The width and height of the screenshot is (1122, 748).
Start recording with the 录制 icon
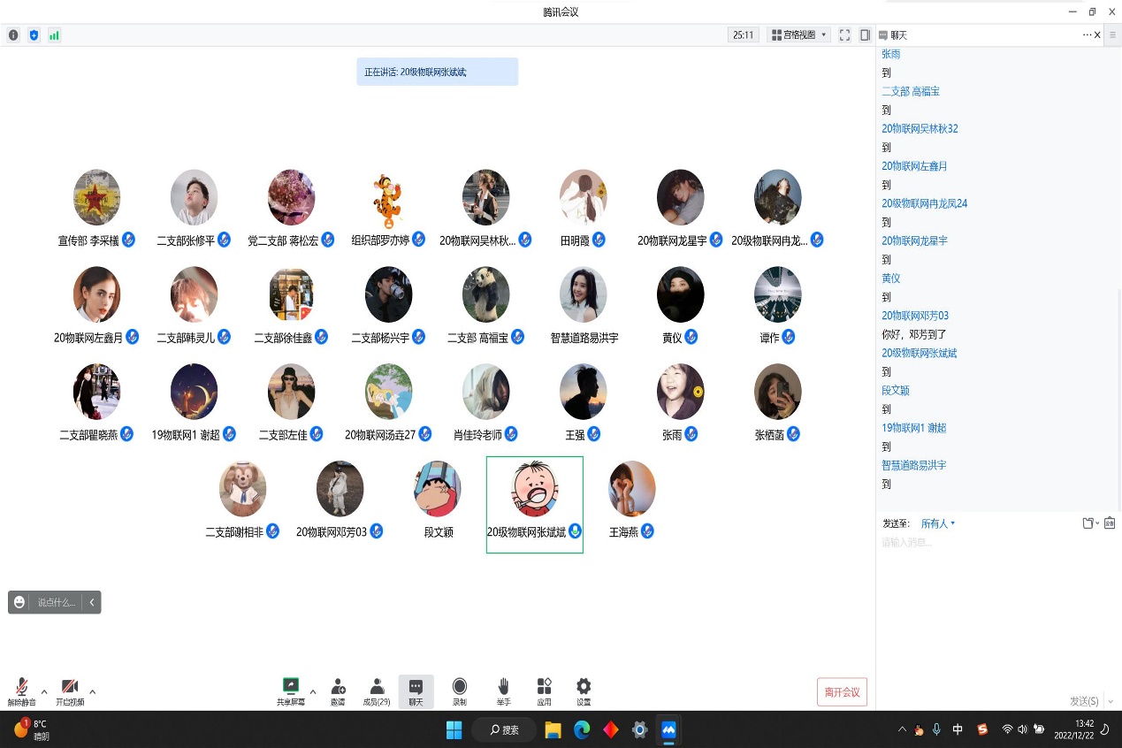(460, 688)
